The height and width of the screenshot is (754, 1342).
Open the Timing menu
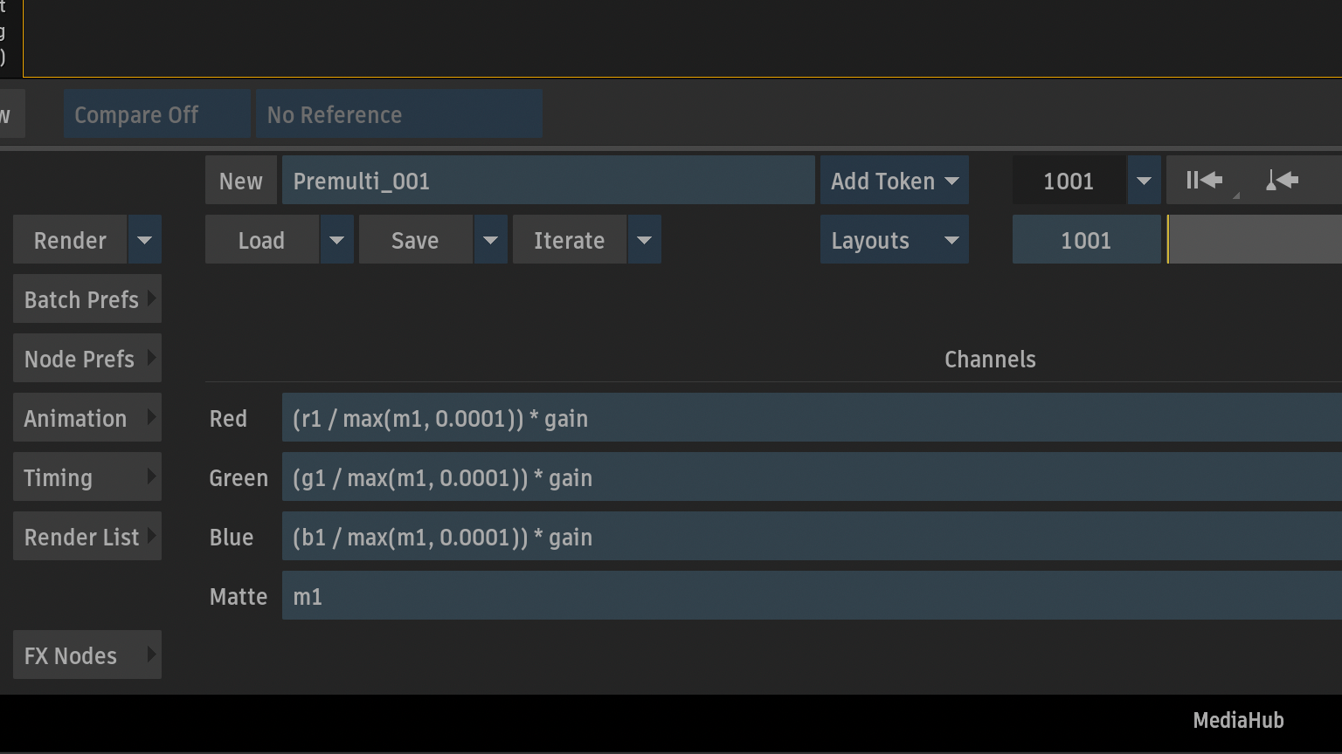tap(87, 477)
